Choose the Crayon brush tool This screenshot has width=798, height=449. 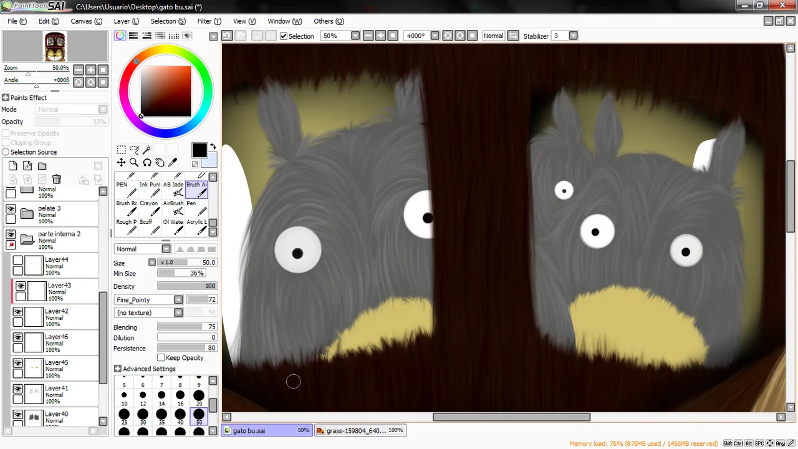pos(150,208)
